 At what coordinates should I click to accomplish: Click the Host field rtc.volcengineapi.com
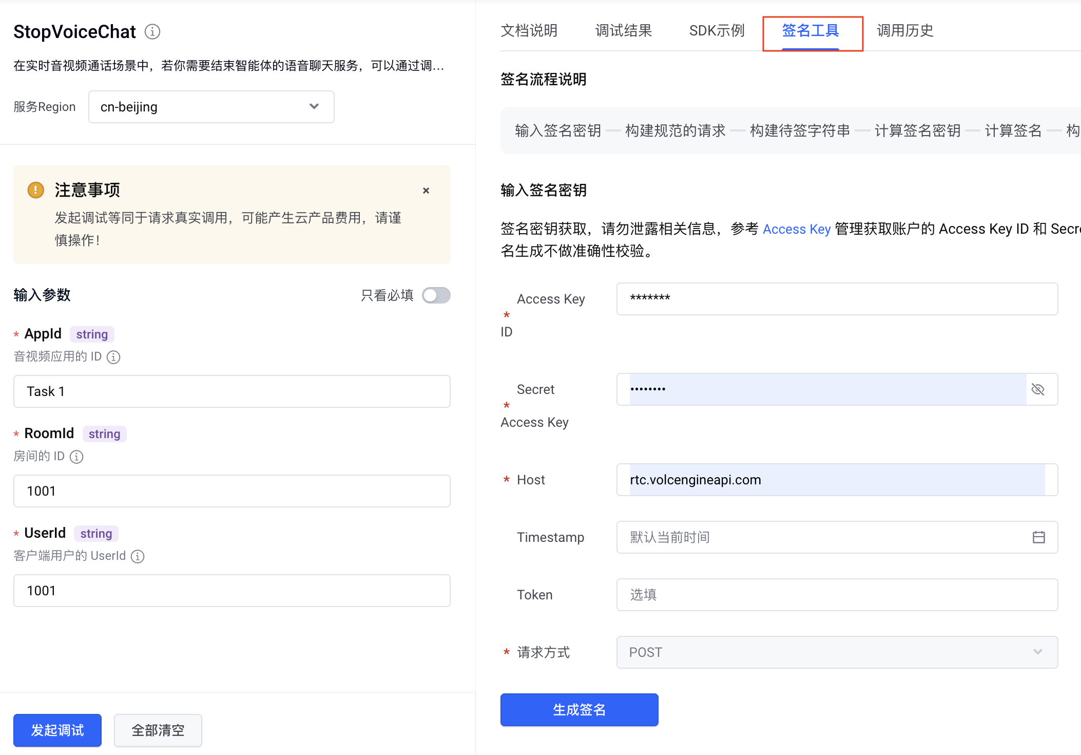point(837,480)
